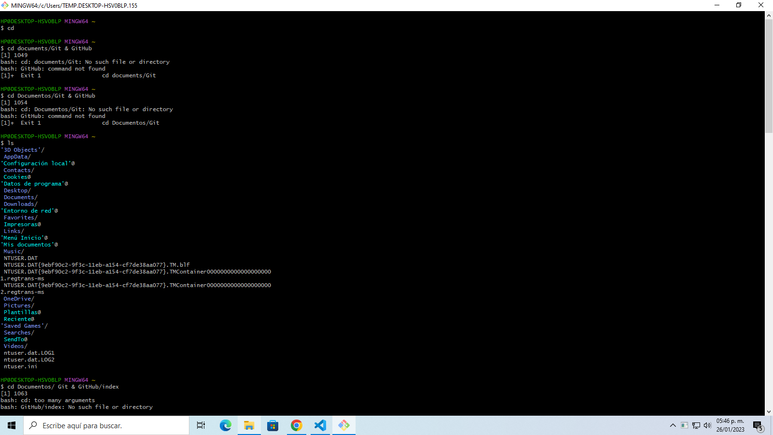Click the 'Mis documentos'@ entry
This screenshot has height=435, width=773.
click(29, 245)
